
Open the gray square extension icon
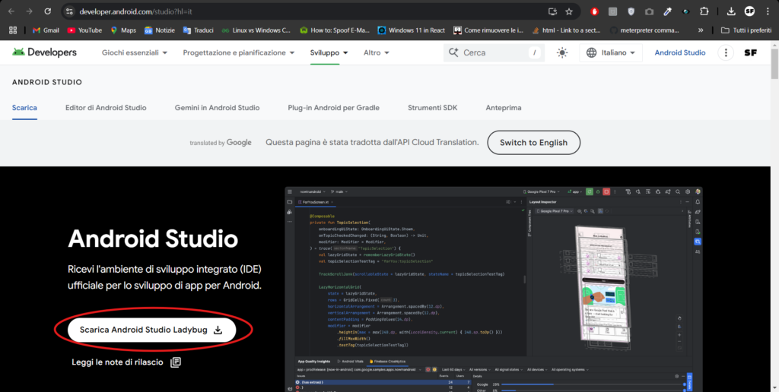pos(613,11)
